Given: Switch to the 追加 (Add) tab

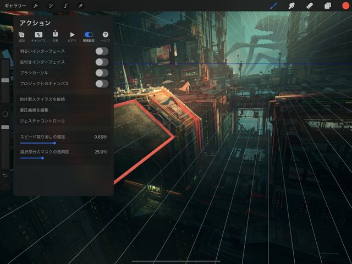Looking at the screenshot, I should coord(21,37).
